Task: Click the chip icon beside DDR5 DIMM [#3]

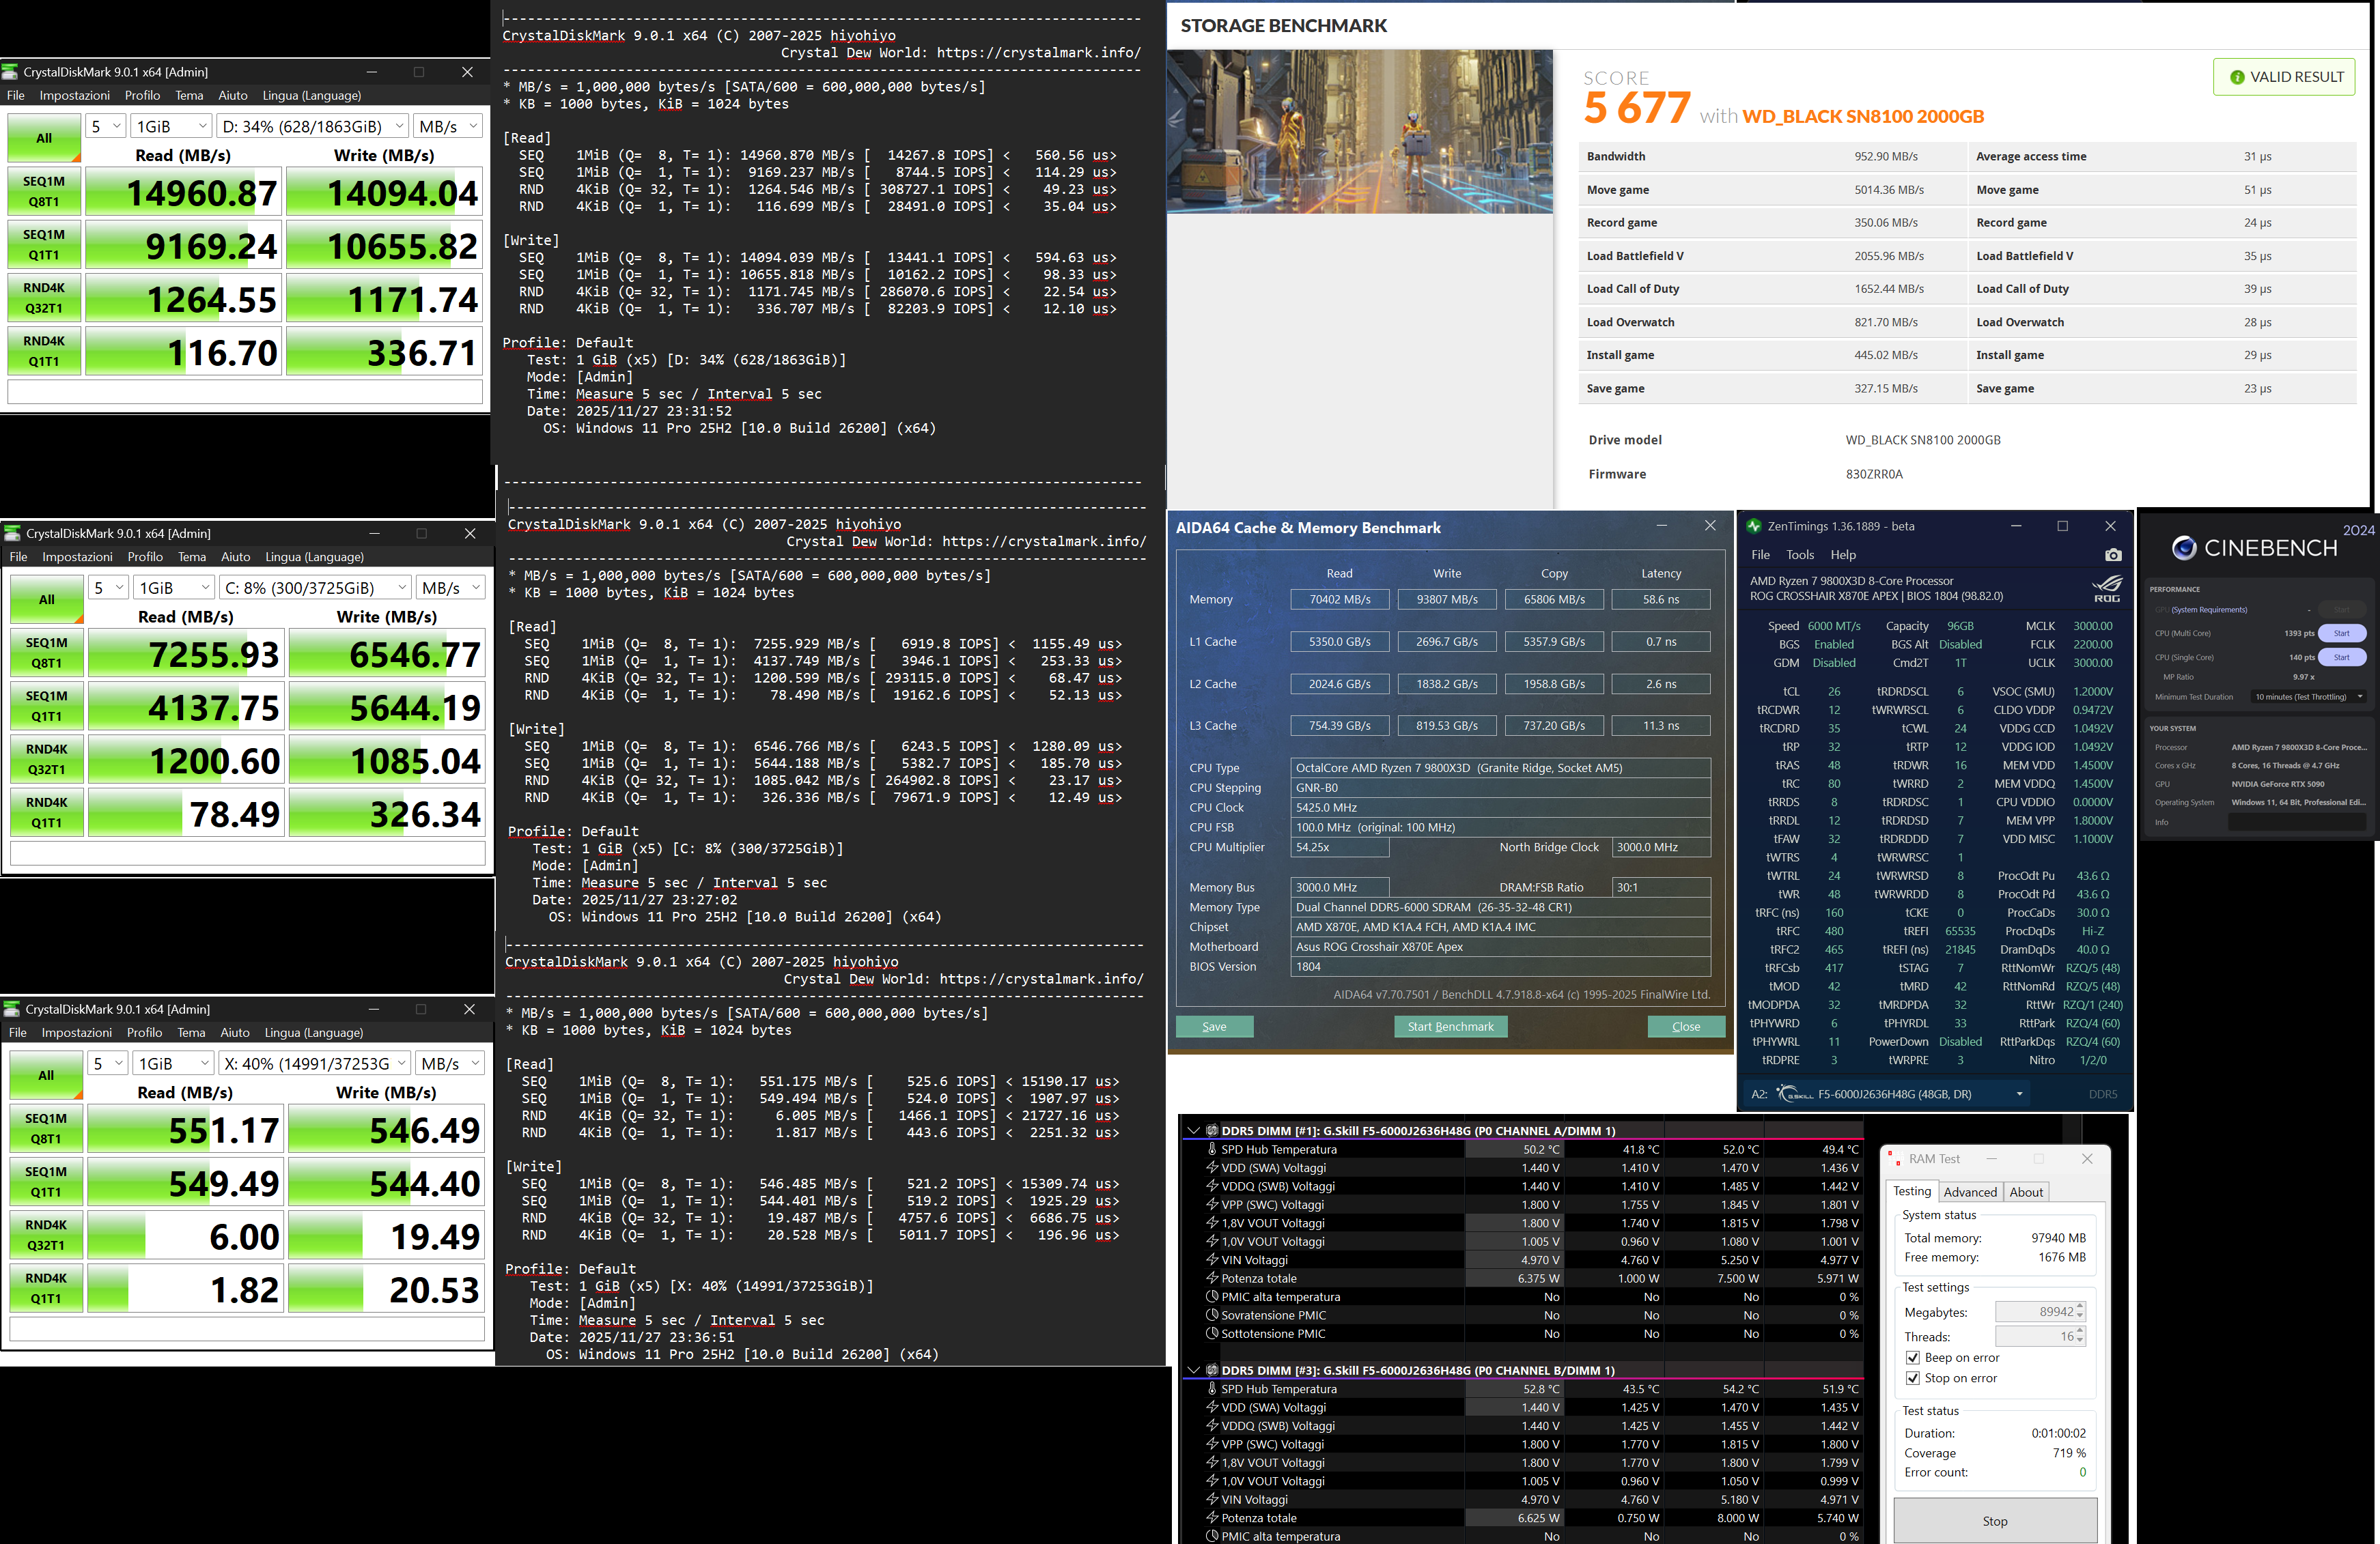Action: [1211, 1370]
